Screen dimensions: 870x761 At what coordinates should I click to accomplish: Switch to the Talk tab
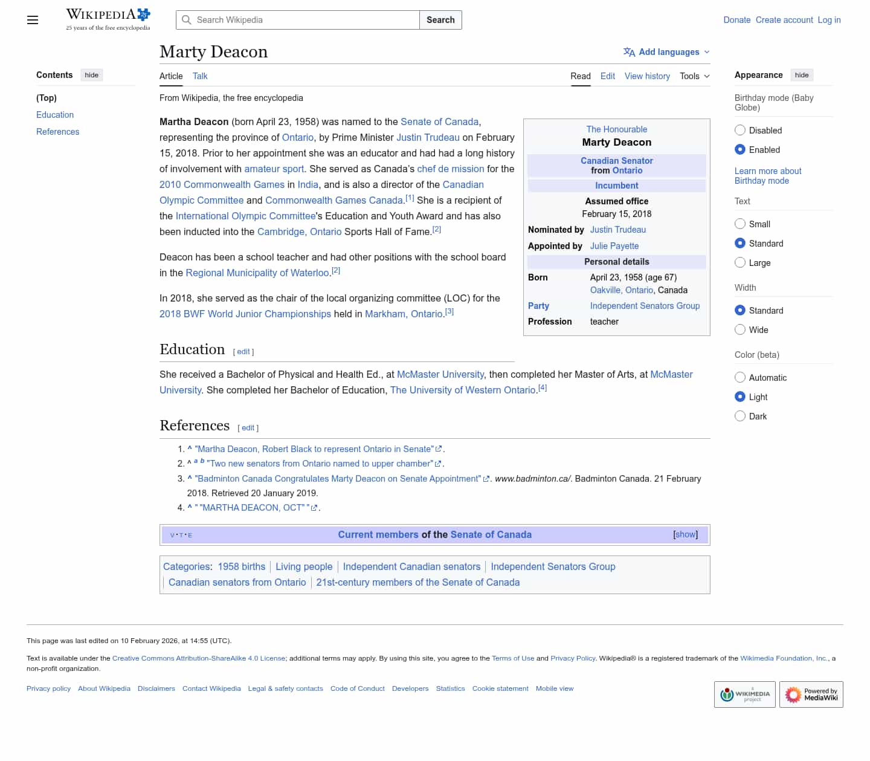click(200, 76)
